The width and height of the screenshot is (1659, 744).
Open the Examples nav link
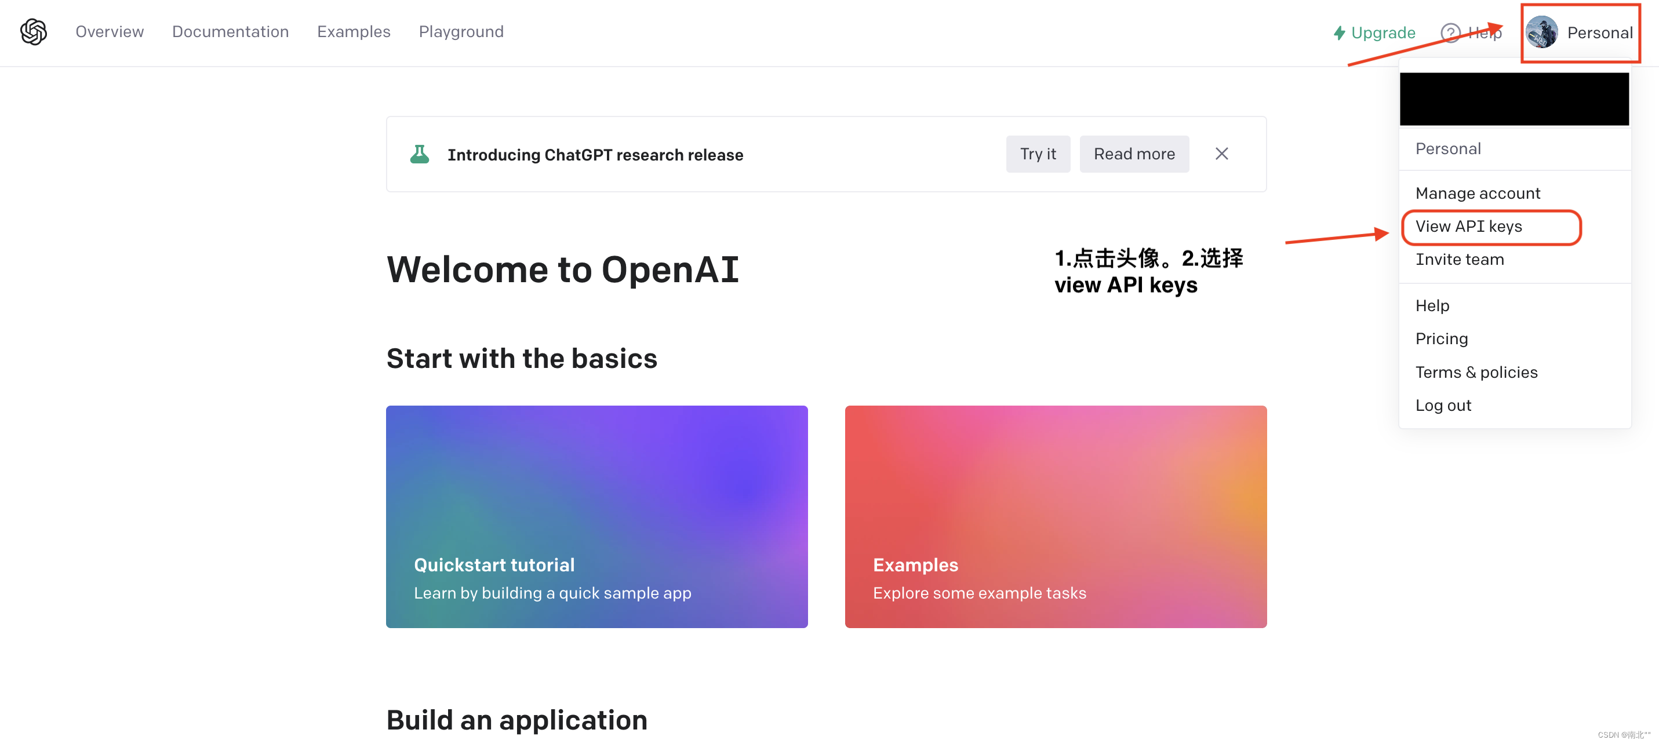click(354, 31)
